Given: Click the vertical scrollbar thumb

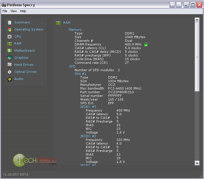Looking at the screenshot, I should [197, 57].
